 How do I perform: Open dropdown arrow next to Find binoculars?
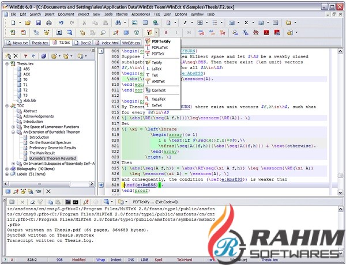point(125,22)
